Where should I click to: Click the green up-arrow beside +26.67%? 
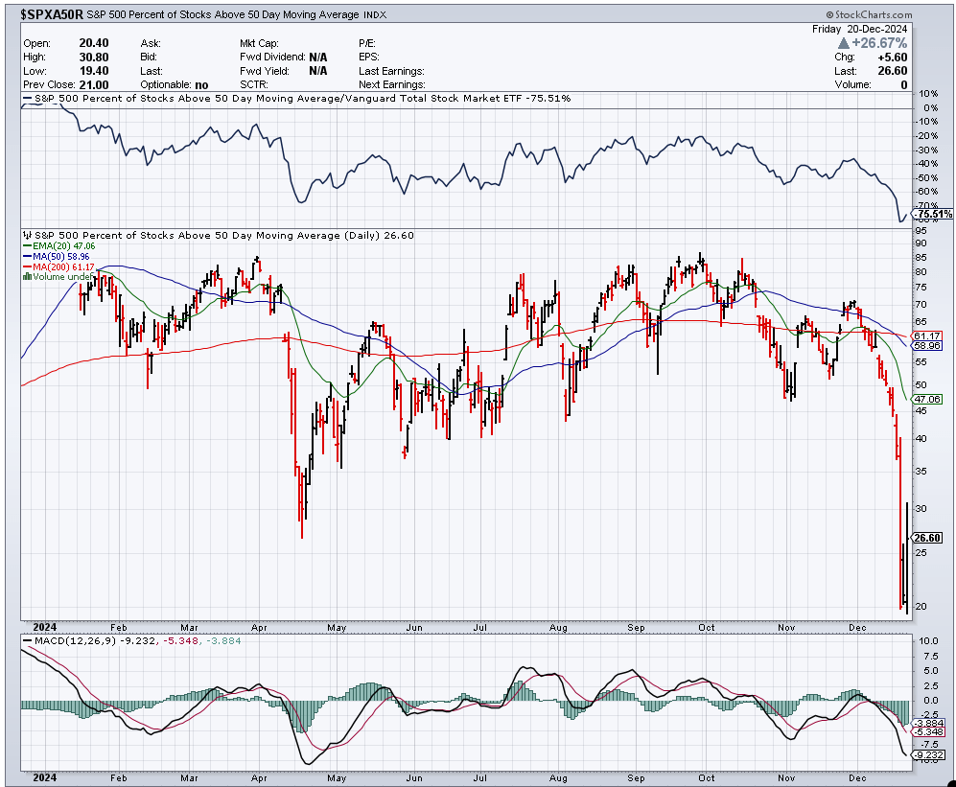(x=844, y=43)
